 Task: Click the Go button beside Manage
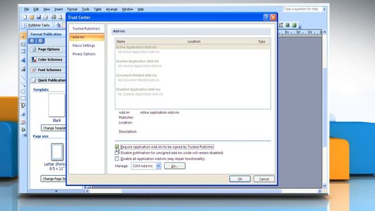click(175, 166)
